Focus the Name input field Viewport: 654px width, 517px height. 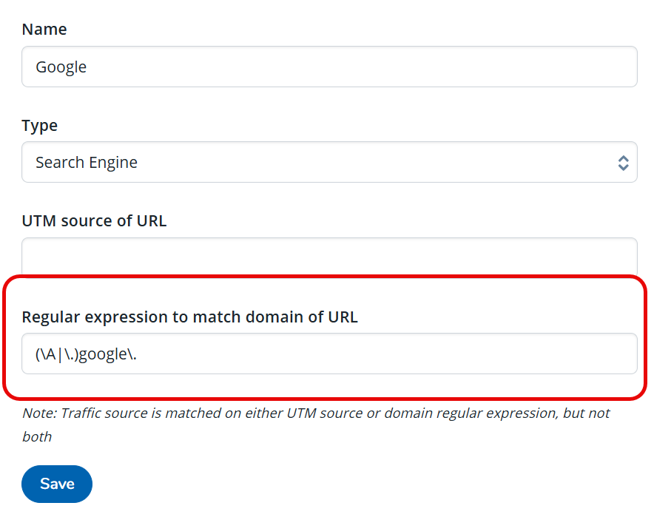point(329,67)
